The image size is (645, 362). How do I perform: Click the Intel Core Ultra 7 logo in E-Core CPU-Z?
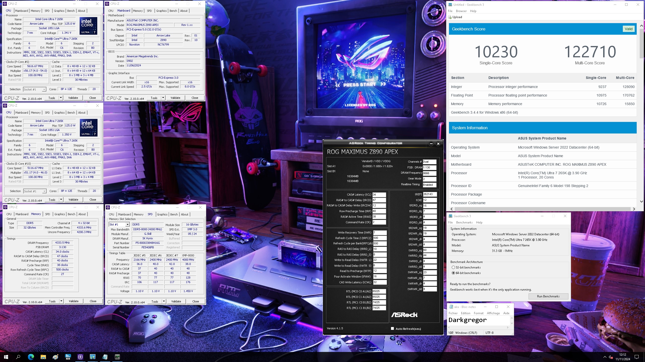[x=89, y=127]
